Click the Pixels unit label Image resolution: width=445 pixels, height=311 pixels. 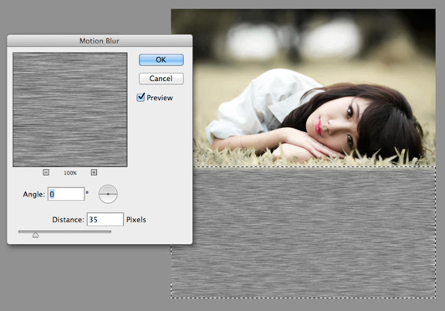[136, 219]
